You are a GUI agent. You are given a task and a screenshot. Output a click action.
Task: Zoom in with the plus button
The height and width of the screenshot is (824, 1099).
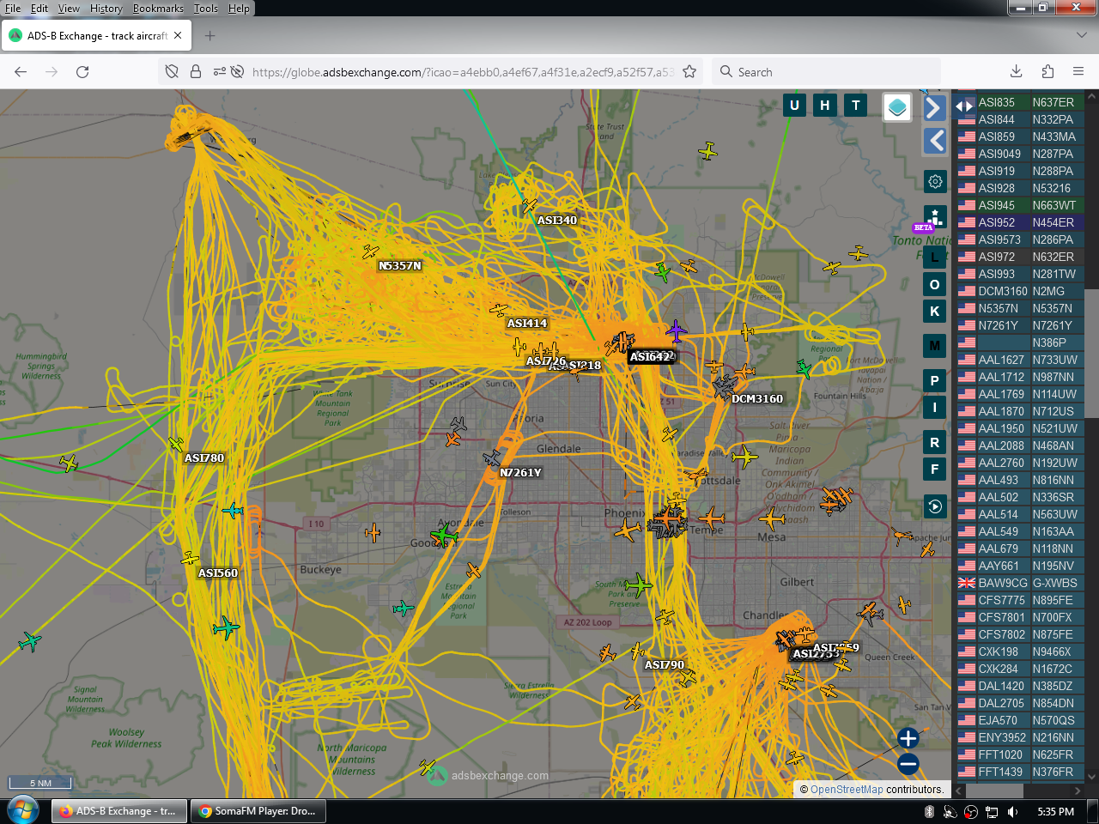click(x=908, y=738)
